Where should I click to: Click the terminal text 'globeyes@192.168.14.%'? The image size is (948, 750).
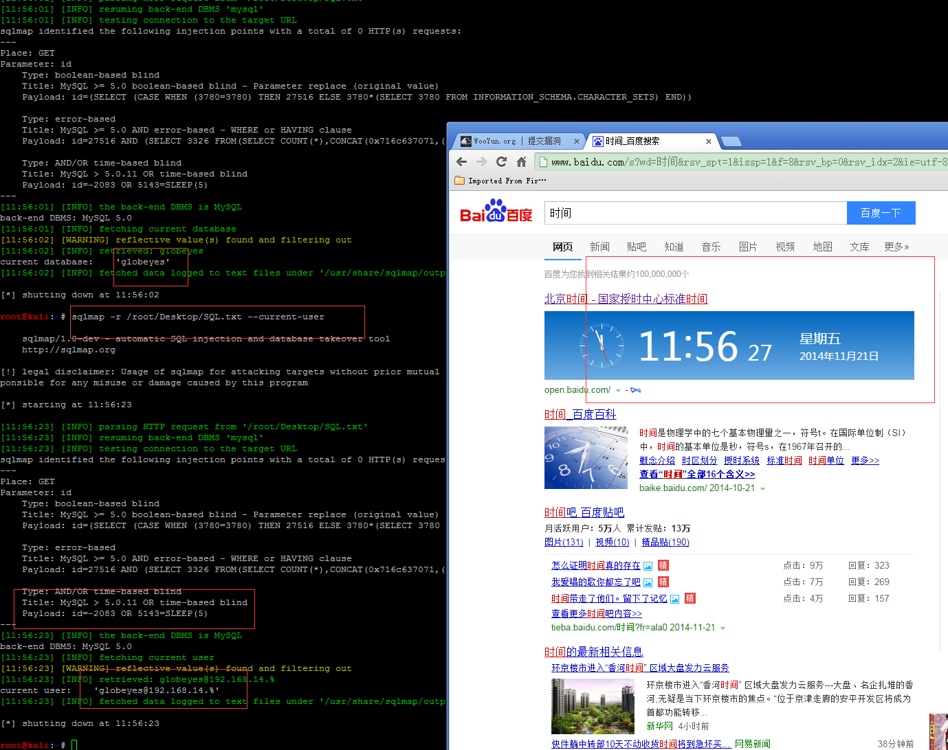coord(157,690)
